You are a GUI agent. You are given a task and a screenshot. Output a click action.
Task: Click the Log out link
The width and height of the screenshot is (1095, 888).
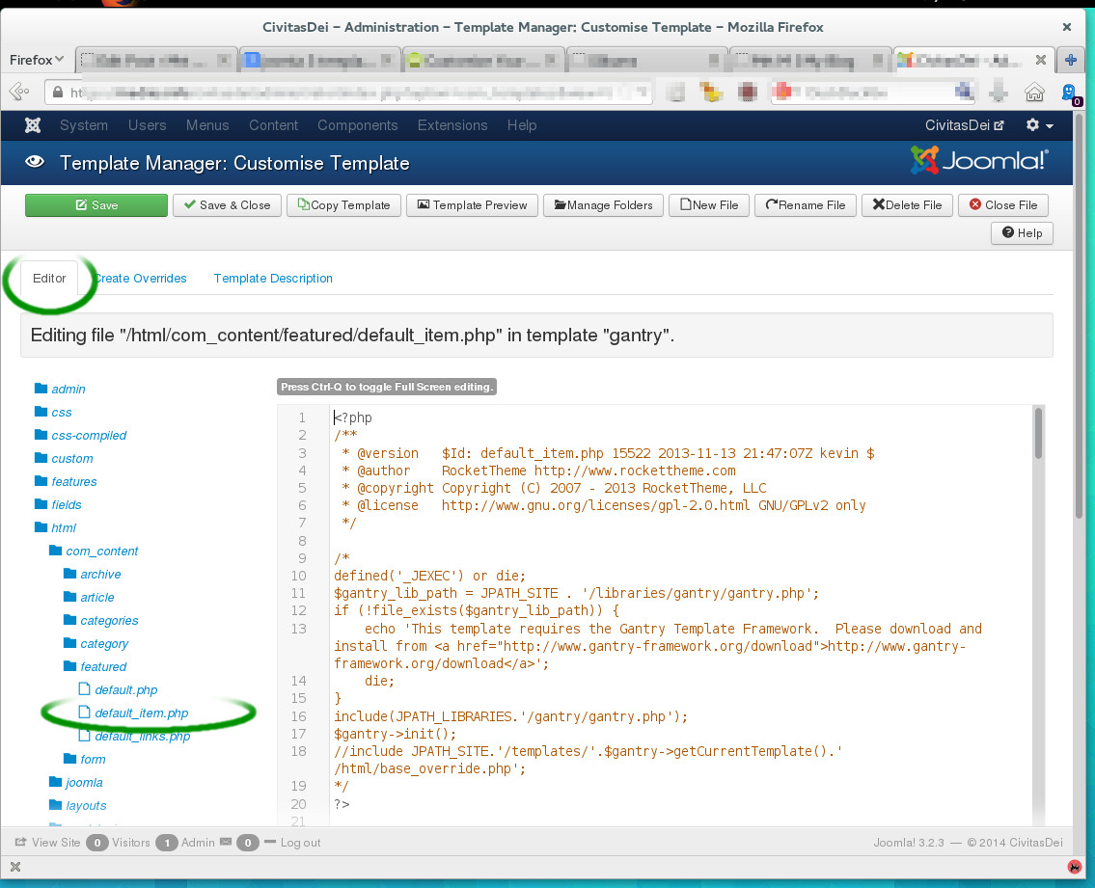(292, 843)
